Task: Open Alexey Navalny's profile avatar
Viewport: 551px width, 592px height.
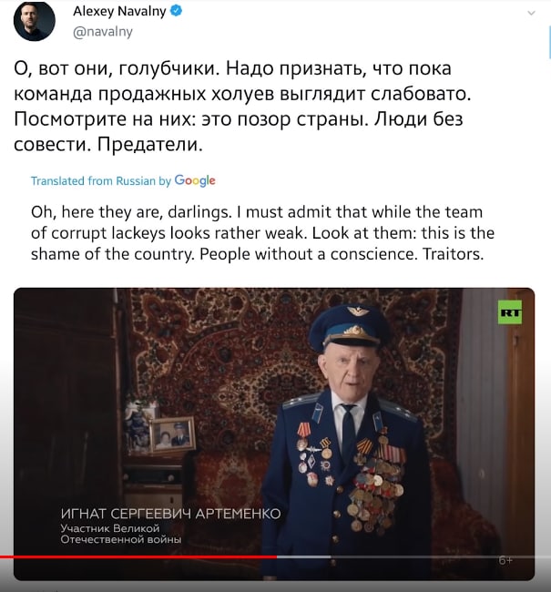Action: tap(35, 21)
